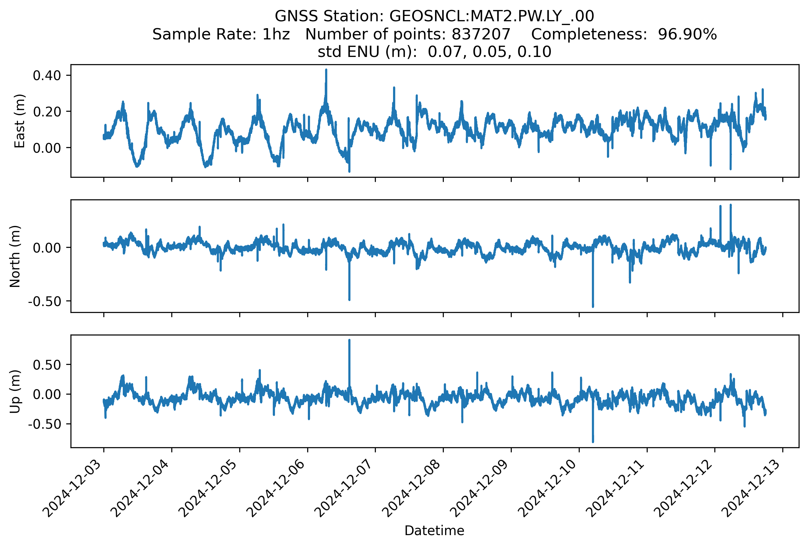Click the 'North (m)' axis label
Image resolution: width=808 pixels, height=547 pixels.
(15, 256)
